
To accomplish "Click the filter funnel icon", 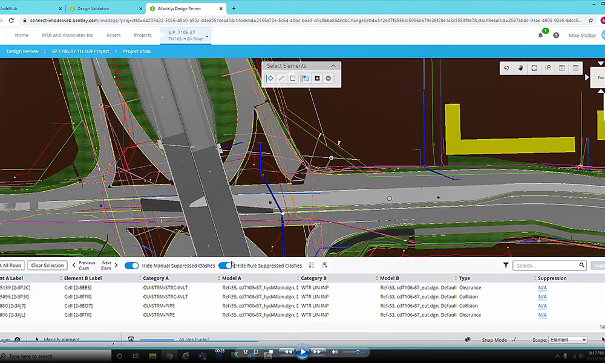I will [x=505, y=265].
